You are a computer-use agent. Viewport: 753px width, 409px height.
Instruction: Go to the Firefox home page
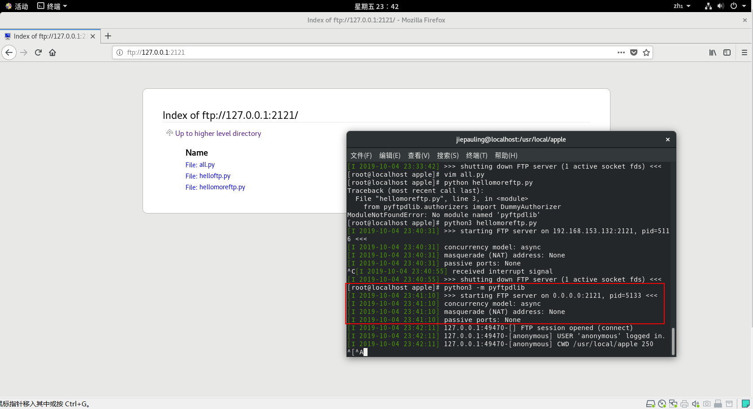(x=52, y=52)
